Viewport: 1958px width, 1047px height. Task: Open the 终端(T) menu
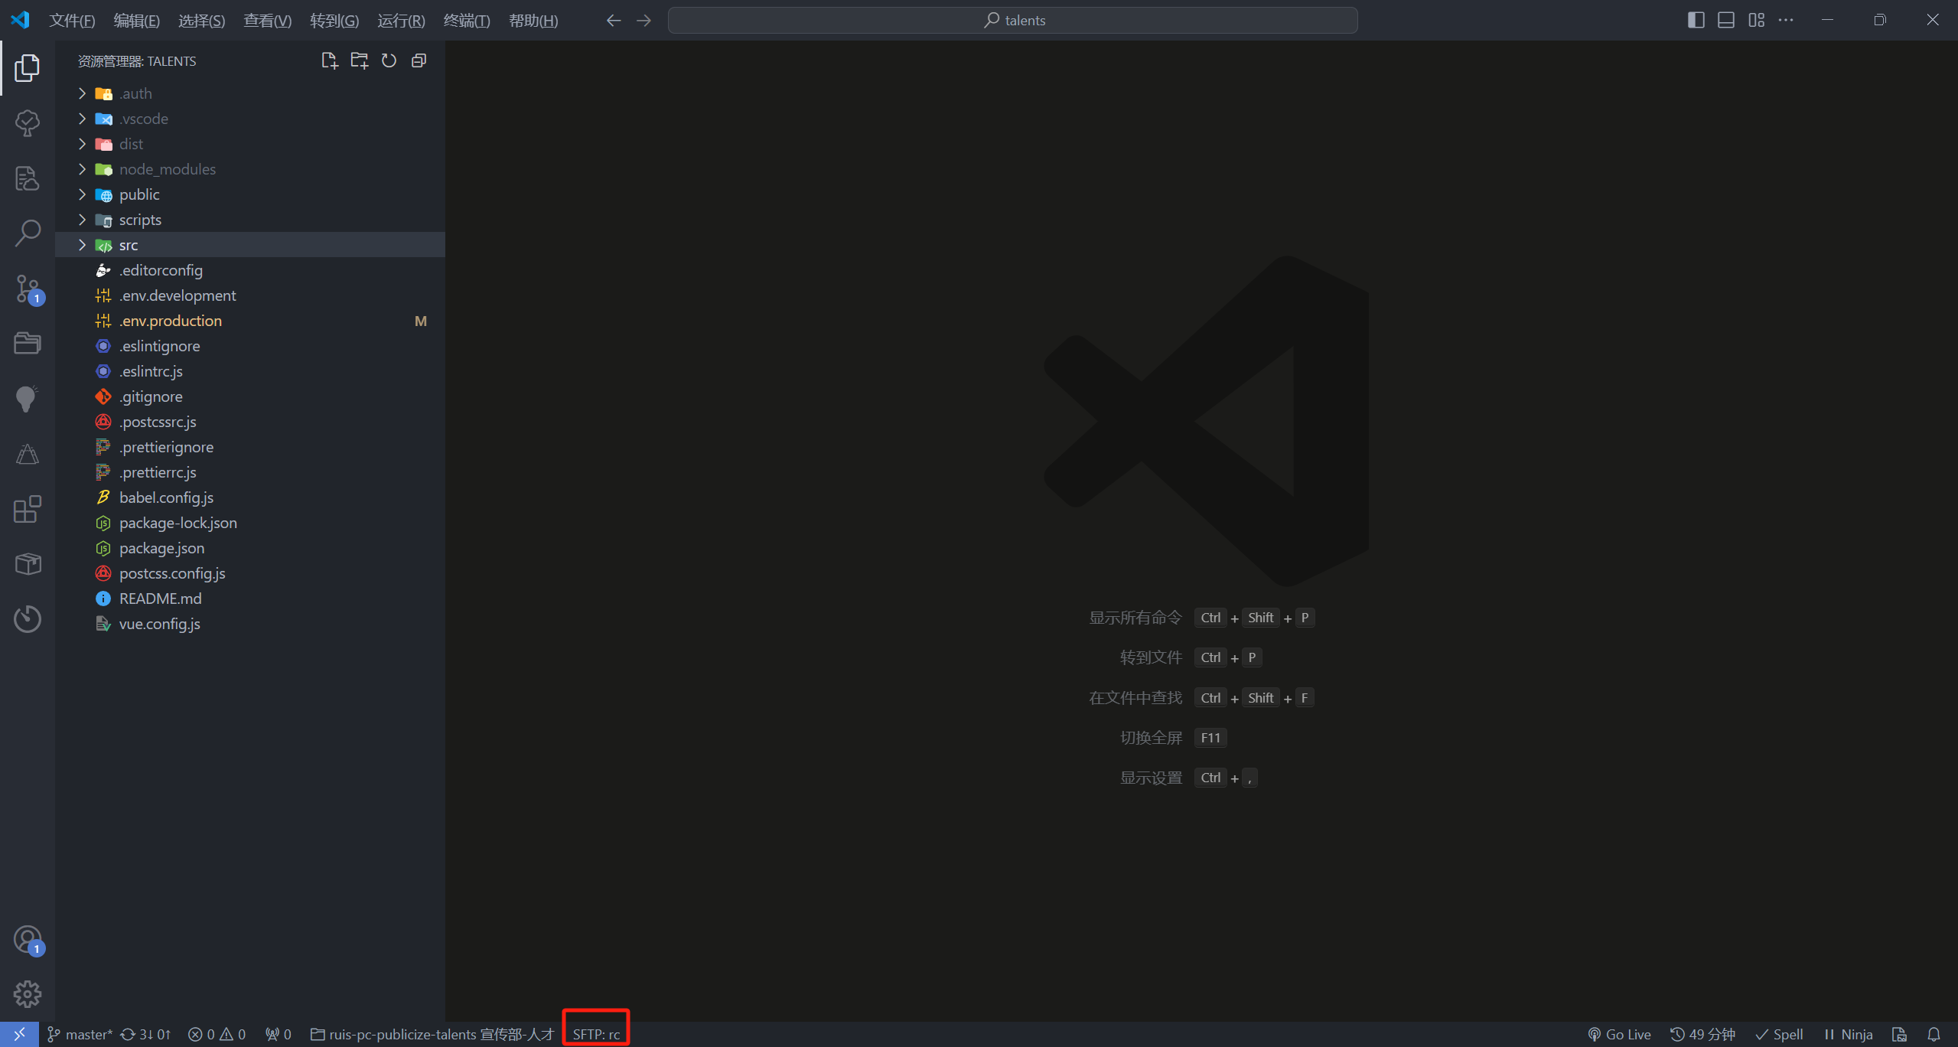pyautogui.click(x=467, y=21)
